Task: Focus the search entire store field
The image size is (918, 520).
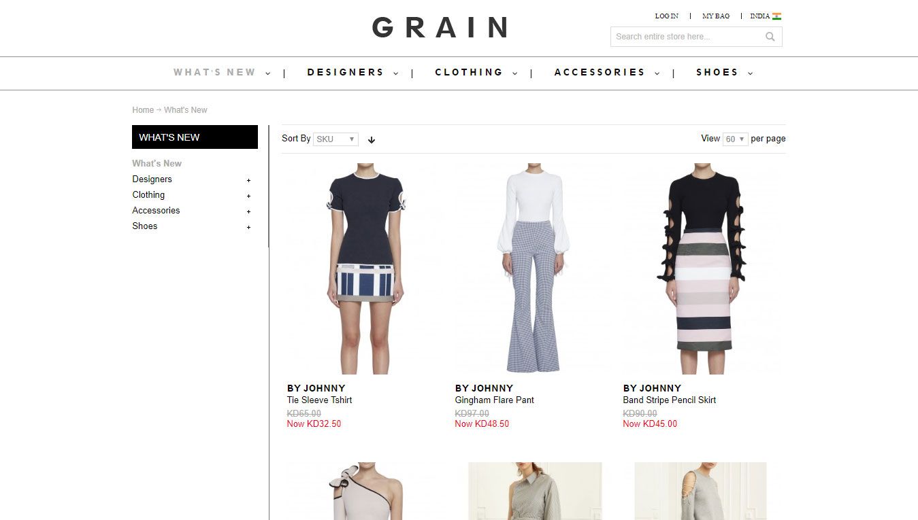Action: click(x=687, y=37)
